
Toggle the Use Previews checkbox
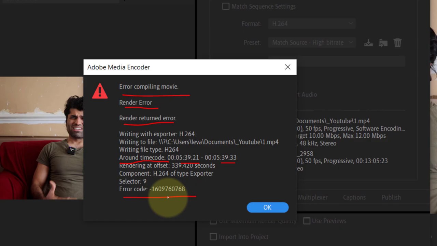click(307, 221)
